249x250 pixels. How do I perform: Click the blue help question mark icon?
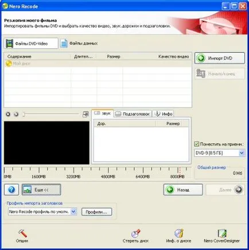point(11,190)
